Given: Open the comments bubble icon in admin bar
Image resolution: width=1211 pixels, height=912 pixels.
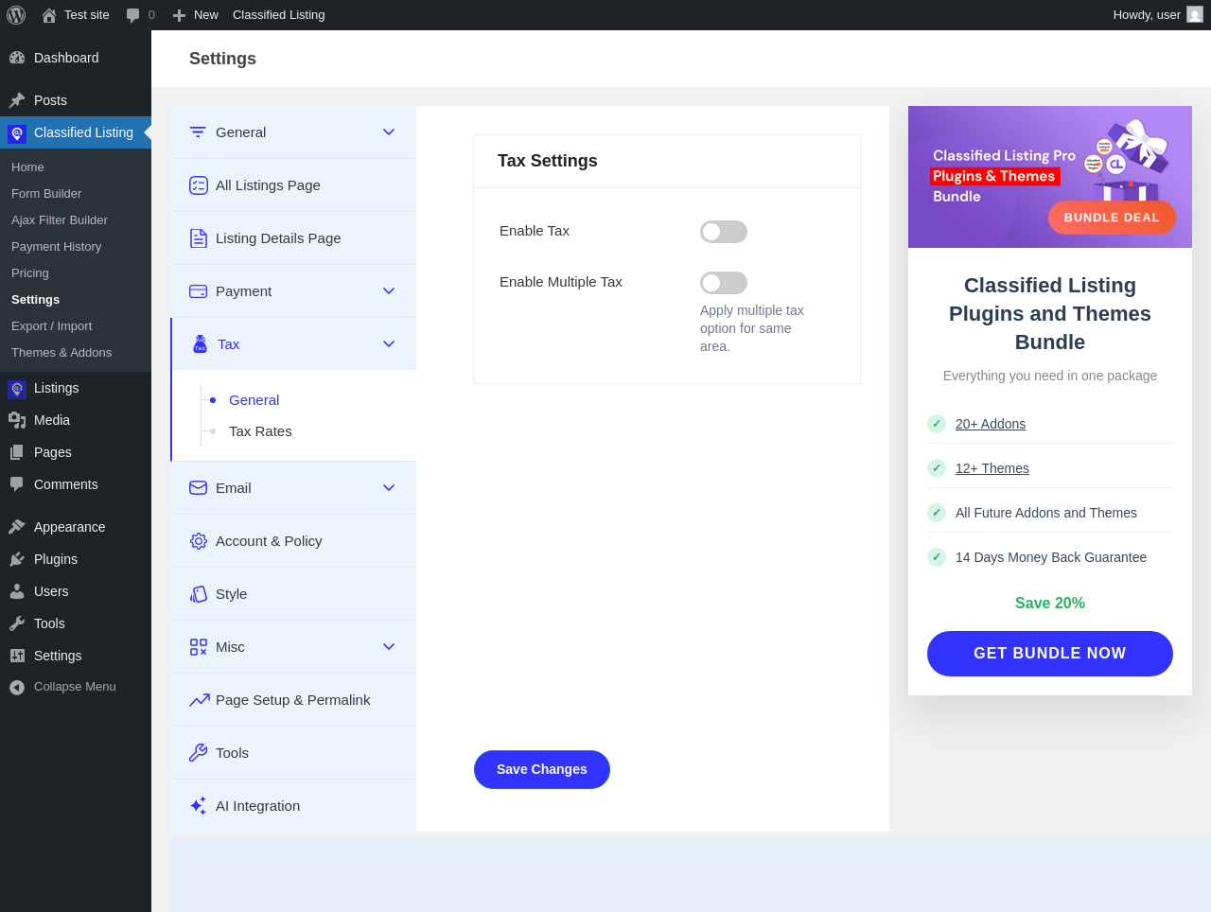Looking at the screenshot, I should click(133, 15).
